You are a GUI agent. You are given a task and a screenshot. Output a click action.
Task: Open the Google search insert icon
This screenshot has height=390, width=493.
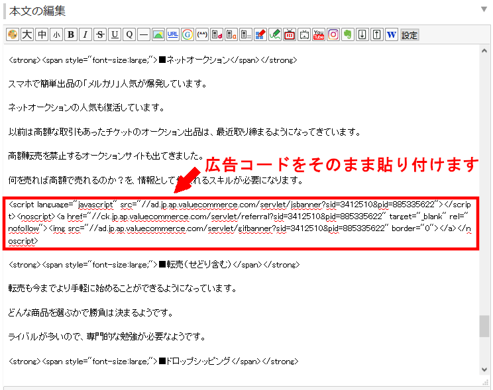[188, 34]
